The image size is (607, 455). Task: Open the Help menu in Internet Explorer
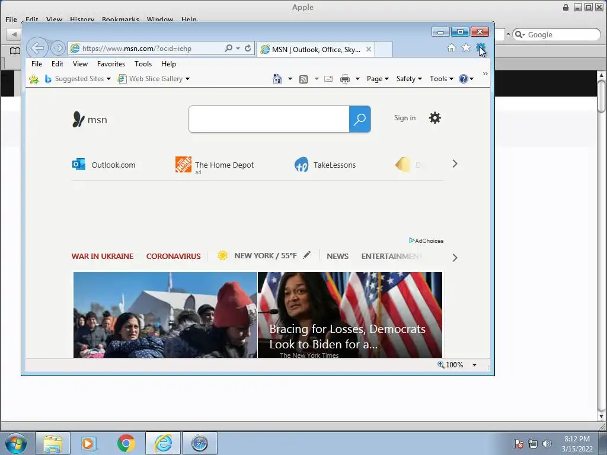click(x=168, y=64)
